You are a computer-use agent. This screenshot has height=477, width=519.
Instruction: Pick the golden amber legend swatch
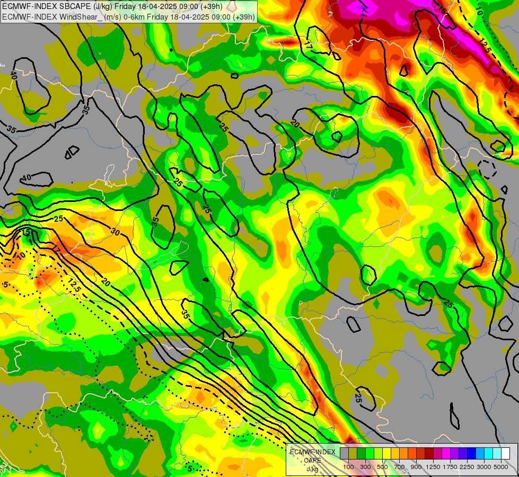click(395, 454)
